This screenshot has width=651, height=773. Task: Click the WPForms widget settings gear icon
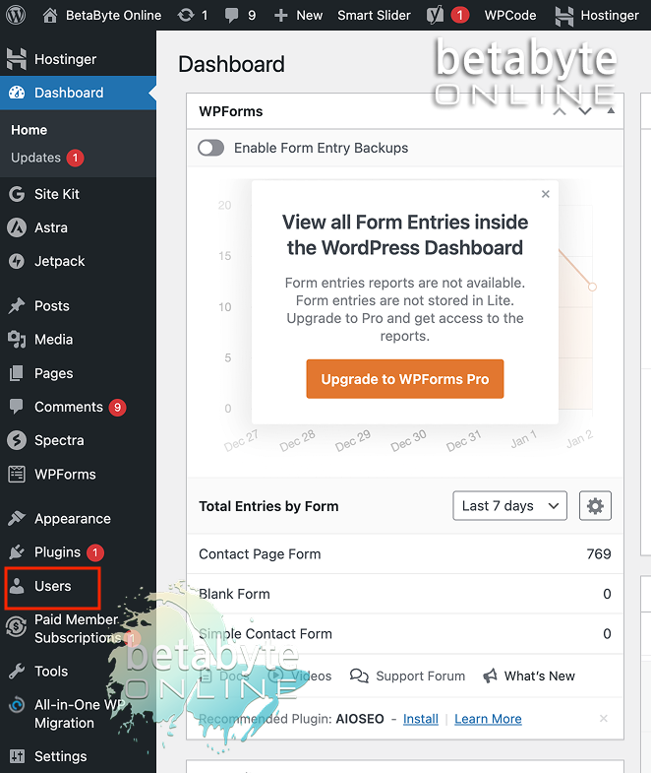(x=595, y=506)
